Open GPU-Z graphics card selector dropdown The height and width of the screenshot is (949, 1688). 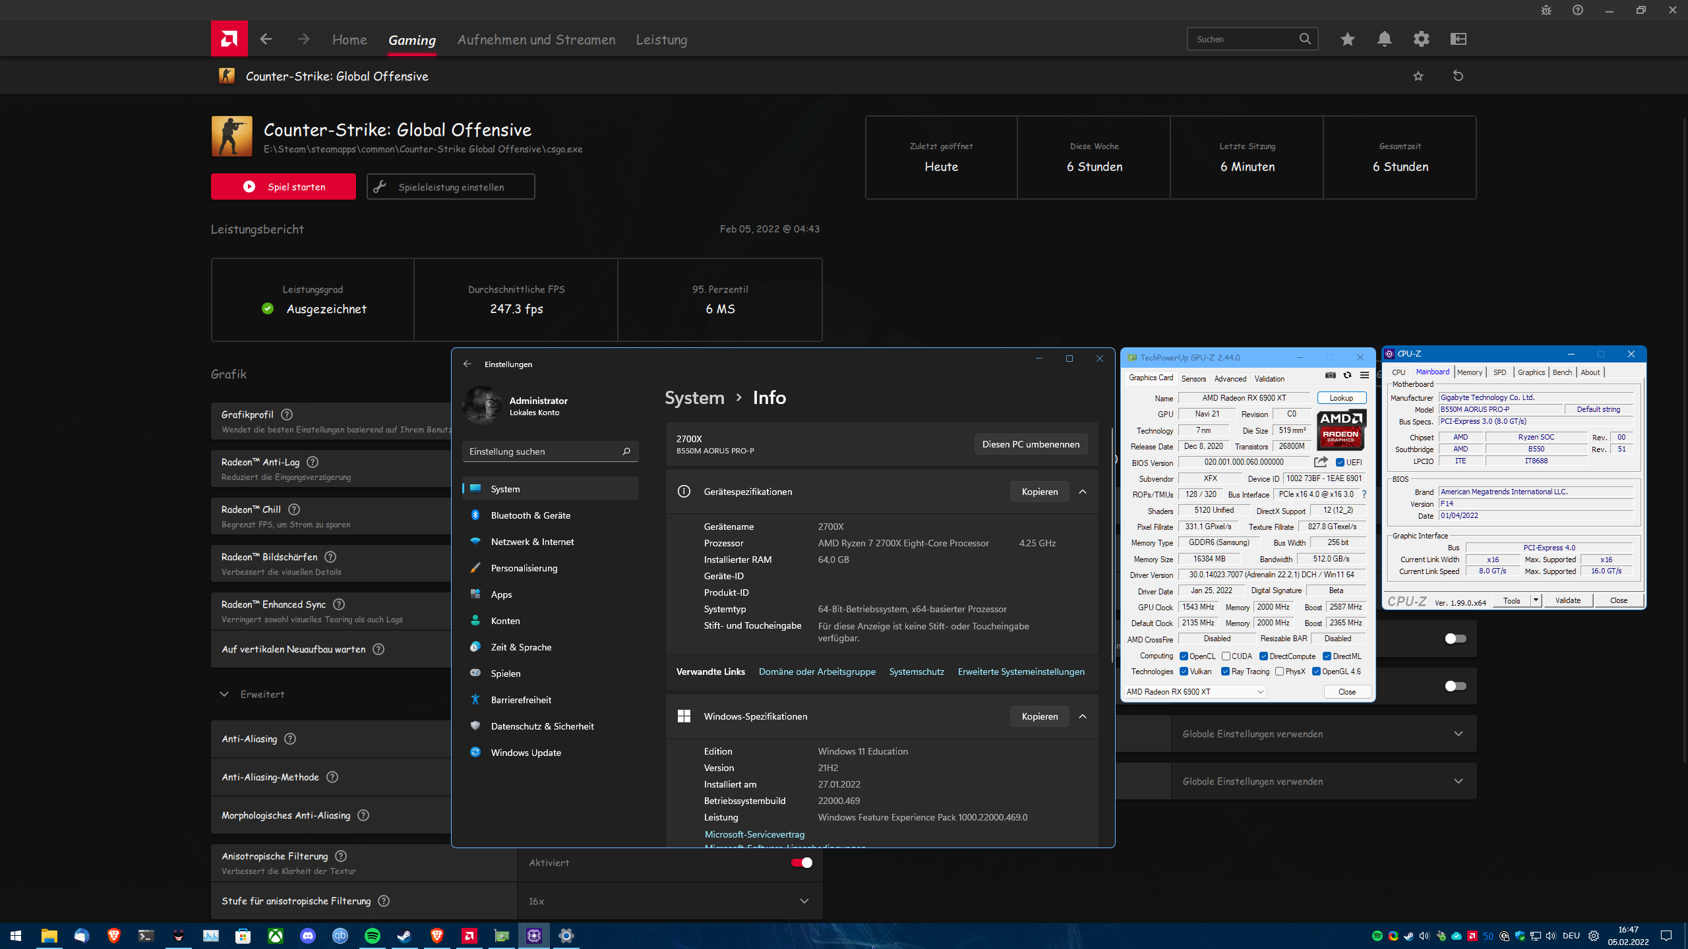pyautogui.click(x=1195, y=691)
